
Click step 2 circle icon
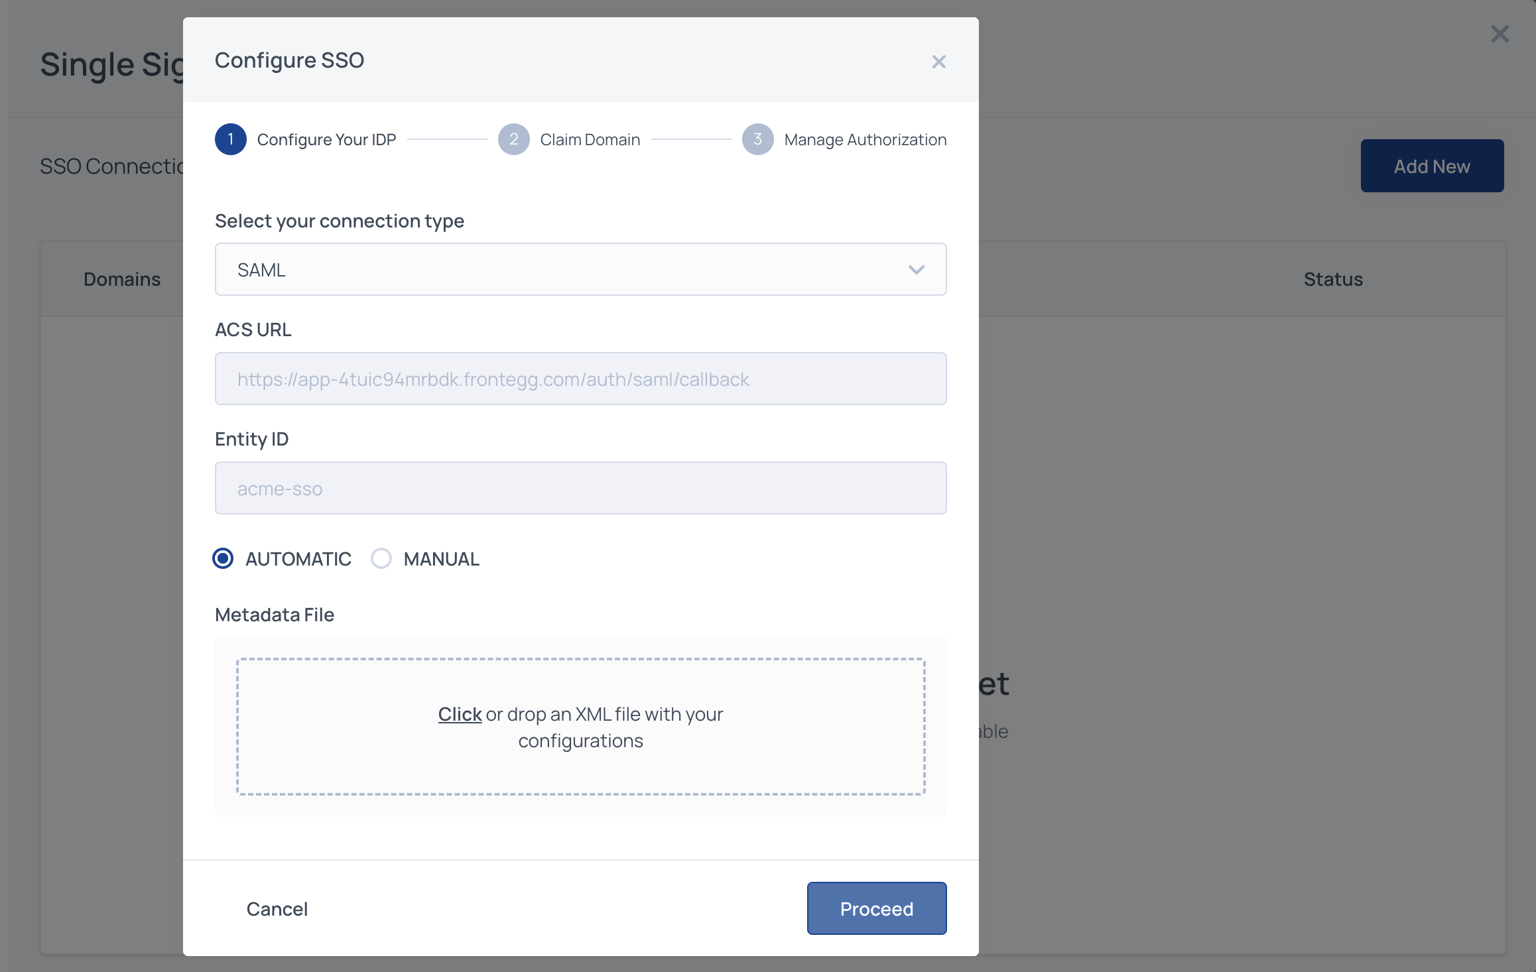coord(513,139)
